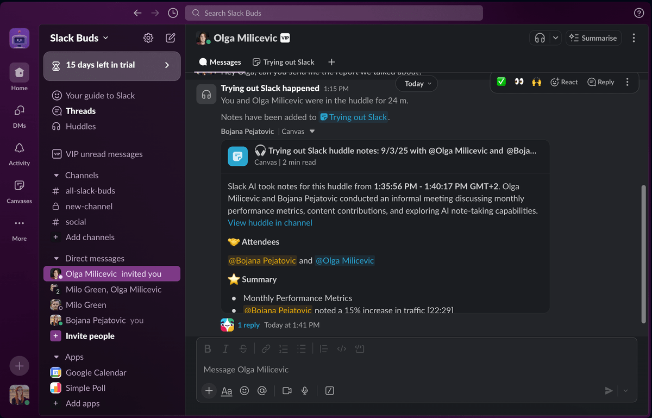
Task: Start a huddle with the headphones icon
Action: (x=540, y=38)
